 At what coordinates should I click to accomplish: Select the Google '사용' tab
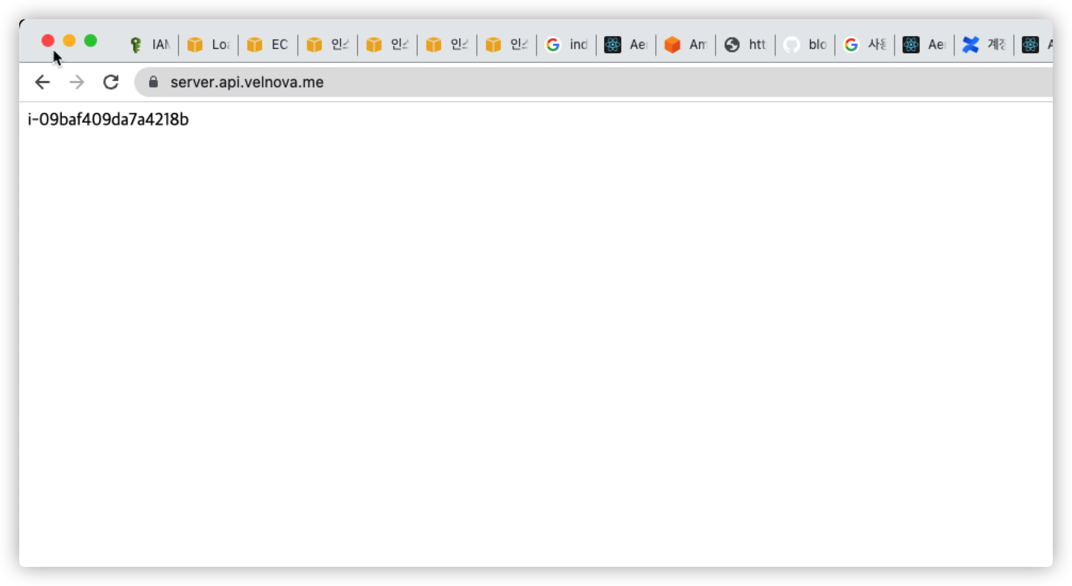click(x=865, y=45)
